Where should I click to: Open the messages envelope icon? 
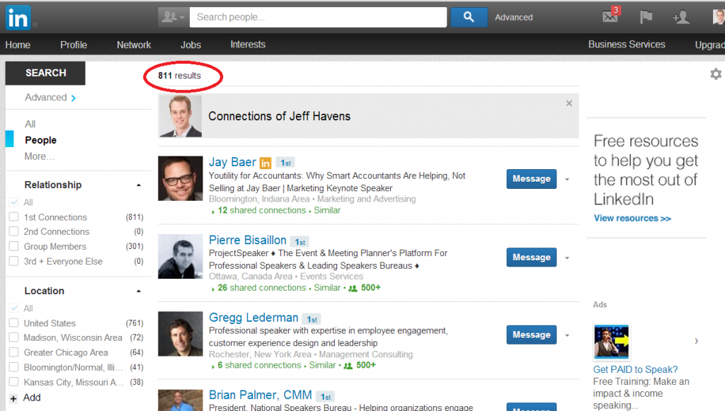coord(610,17)
